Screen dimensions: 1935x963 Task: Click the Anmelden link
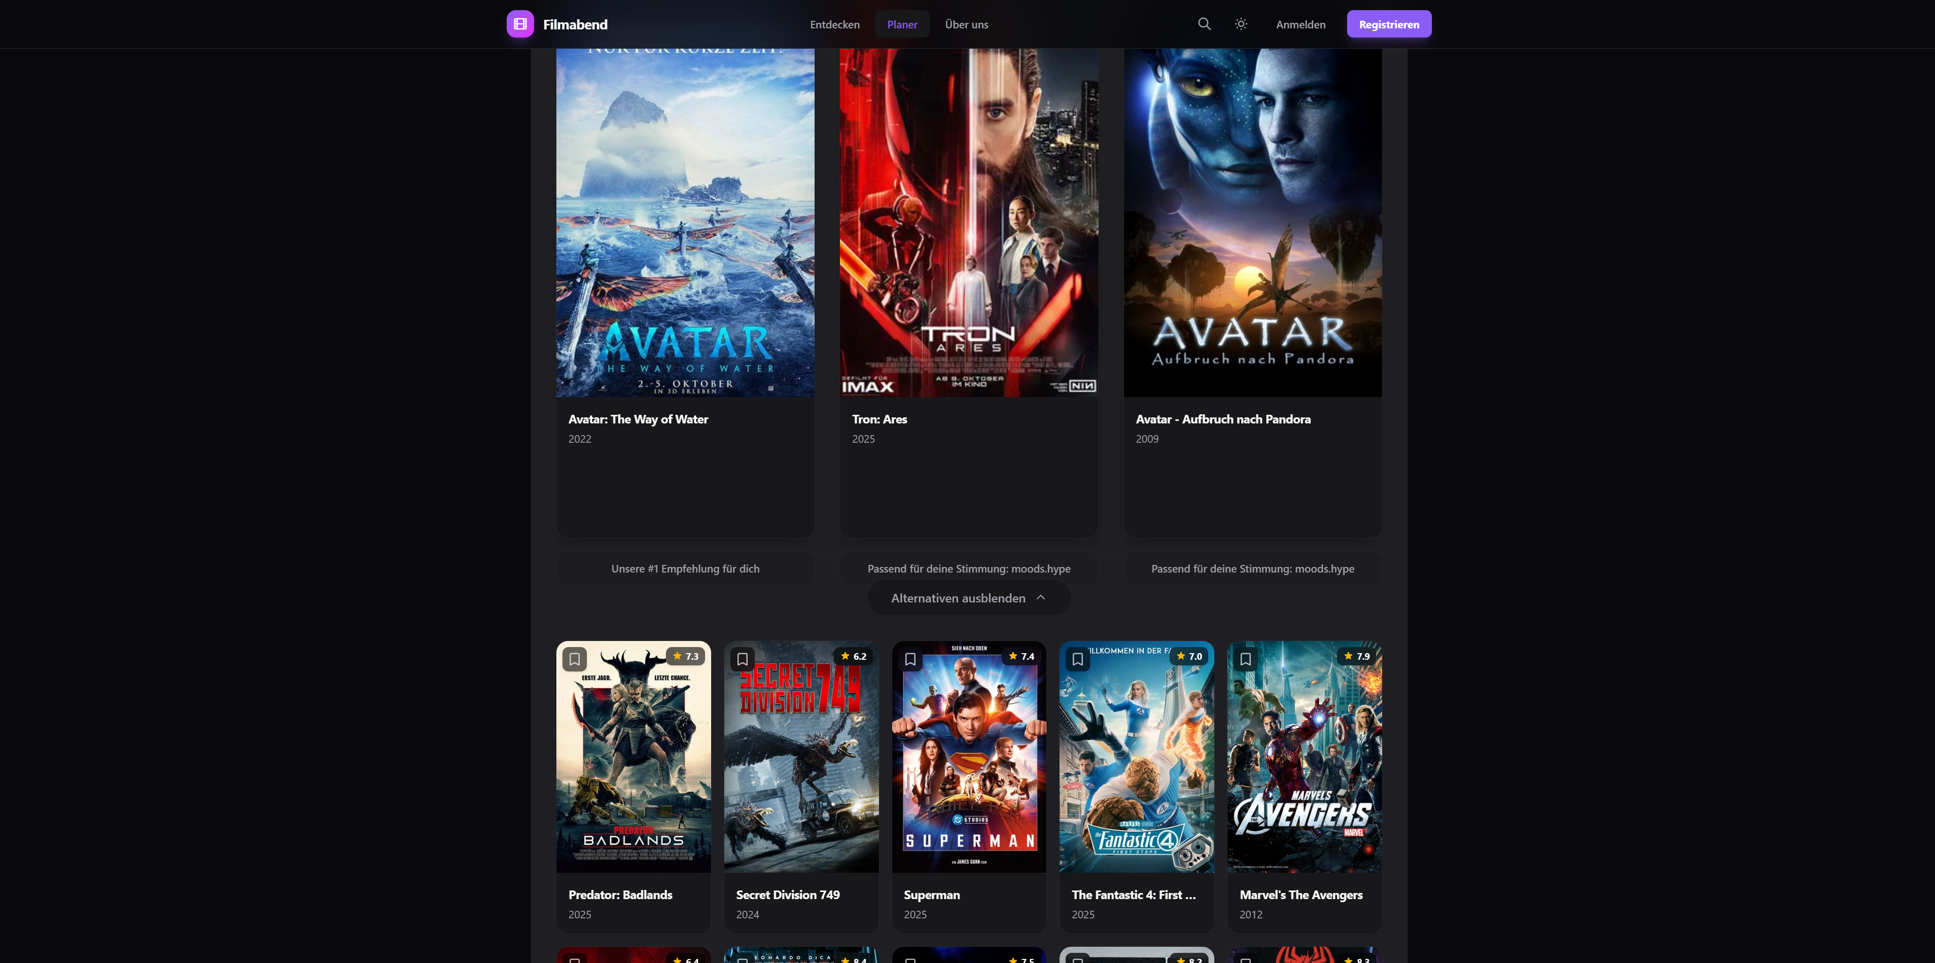click(x=1300, y=24)
